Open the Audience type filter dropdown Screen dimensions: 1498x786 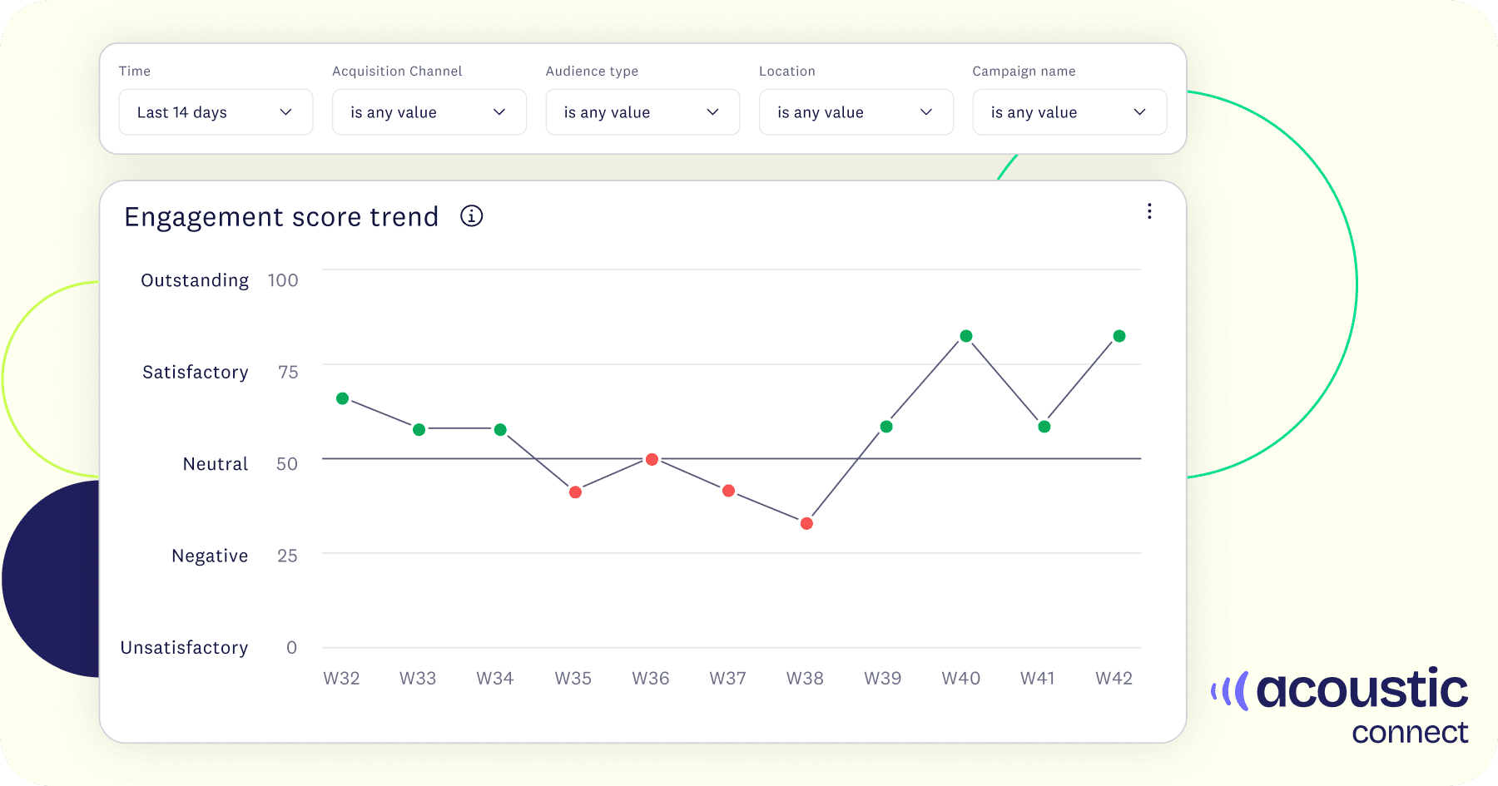(x=642, y=112)
